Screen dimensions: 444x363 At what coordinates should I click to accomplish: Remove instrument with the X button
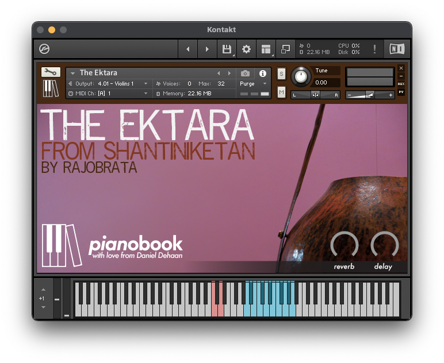401,68
